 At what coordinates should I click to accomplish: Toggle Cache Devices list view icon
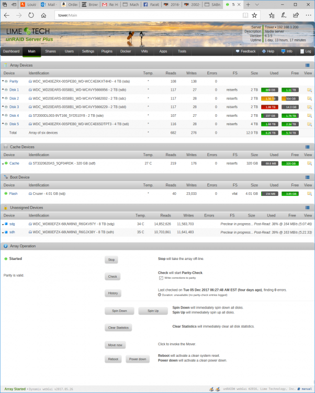pos(308,147)
